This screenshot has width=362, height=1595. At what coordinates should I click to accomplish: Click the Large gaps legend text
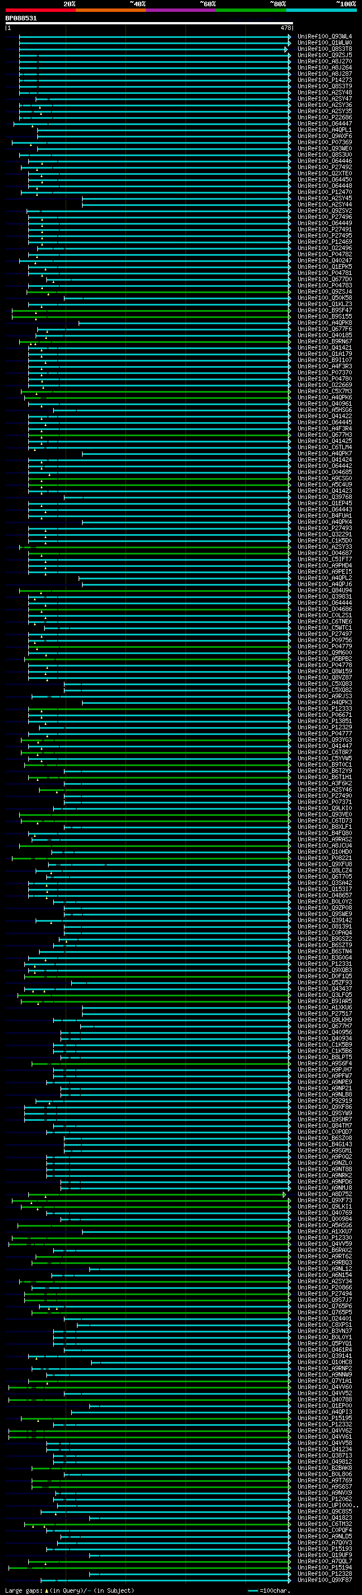[x=70, y=1590]
